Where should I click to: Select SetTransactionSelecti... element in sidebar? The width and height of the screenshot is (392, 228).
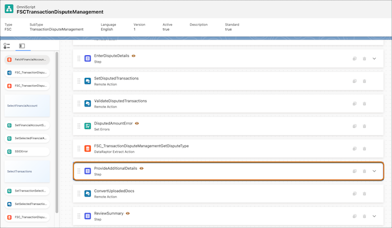(27, 191)
